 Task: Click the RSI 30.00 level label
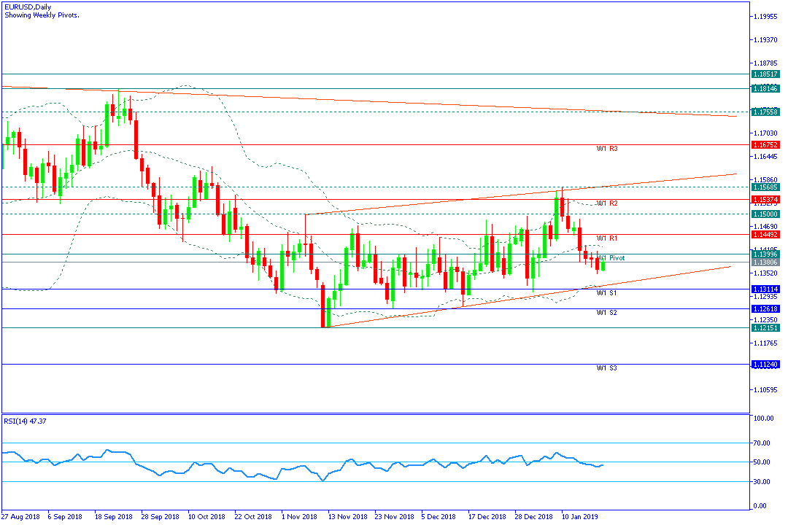[x=762, y=482]
